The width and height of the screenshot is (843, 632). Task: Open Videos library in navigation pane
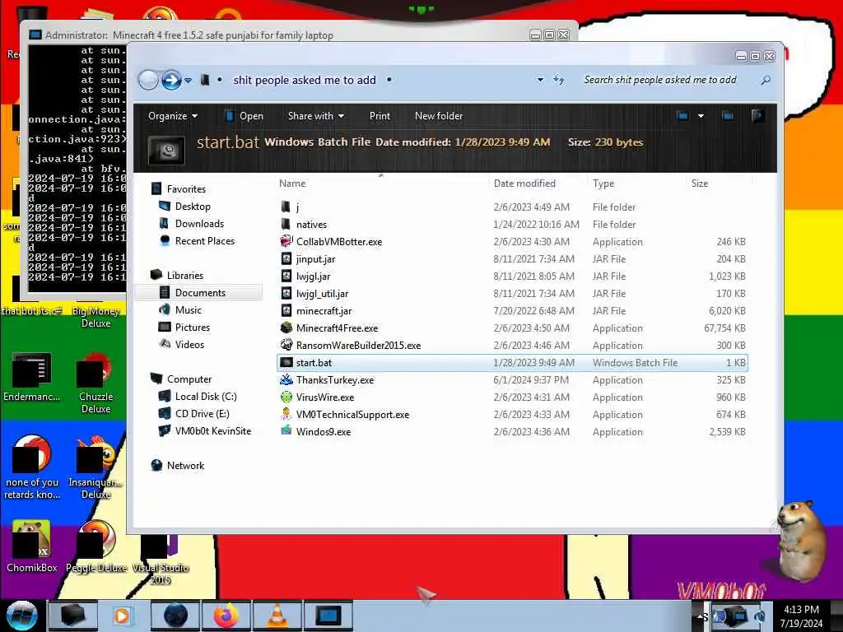point(182,345)
